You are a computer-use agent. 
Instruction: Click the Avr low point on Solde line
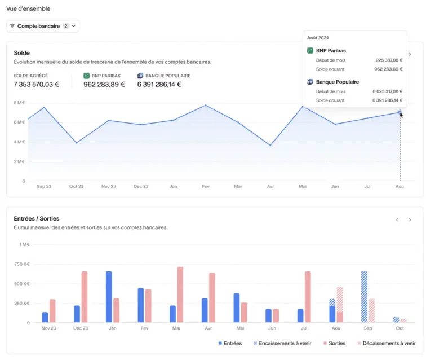[x=270, y=146]
